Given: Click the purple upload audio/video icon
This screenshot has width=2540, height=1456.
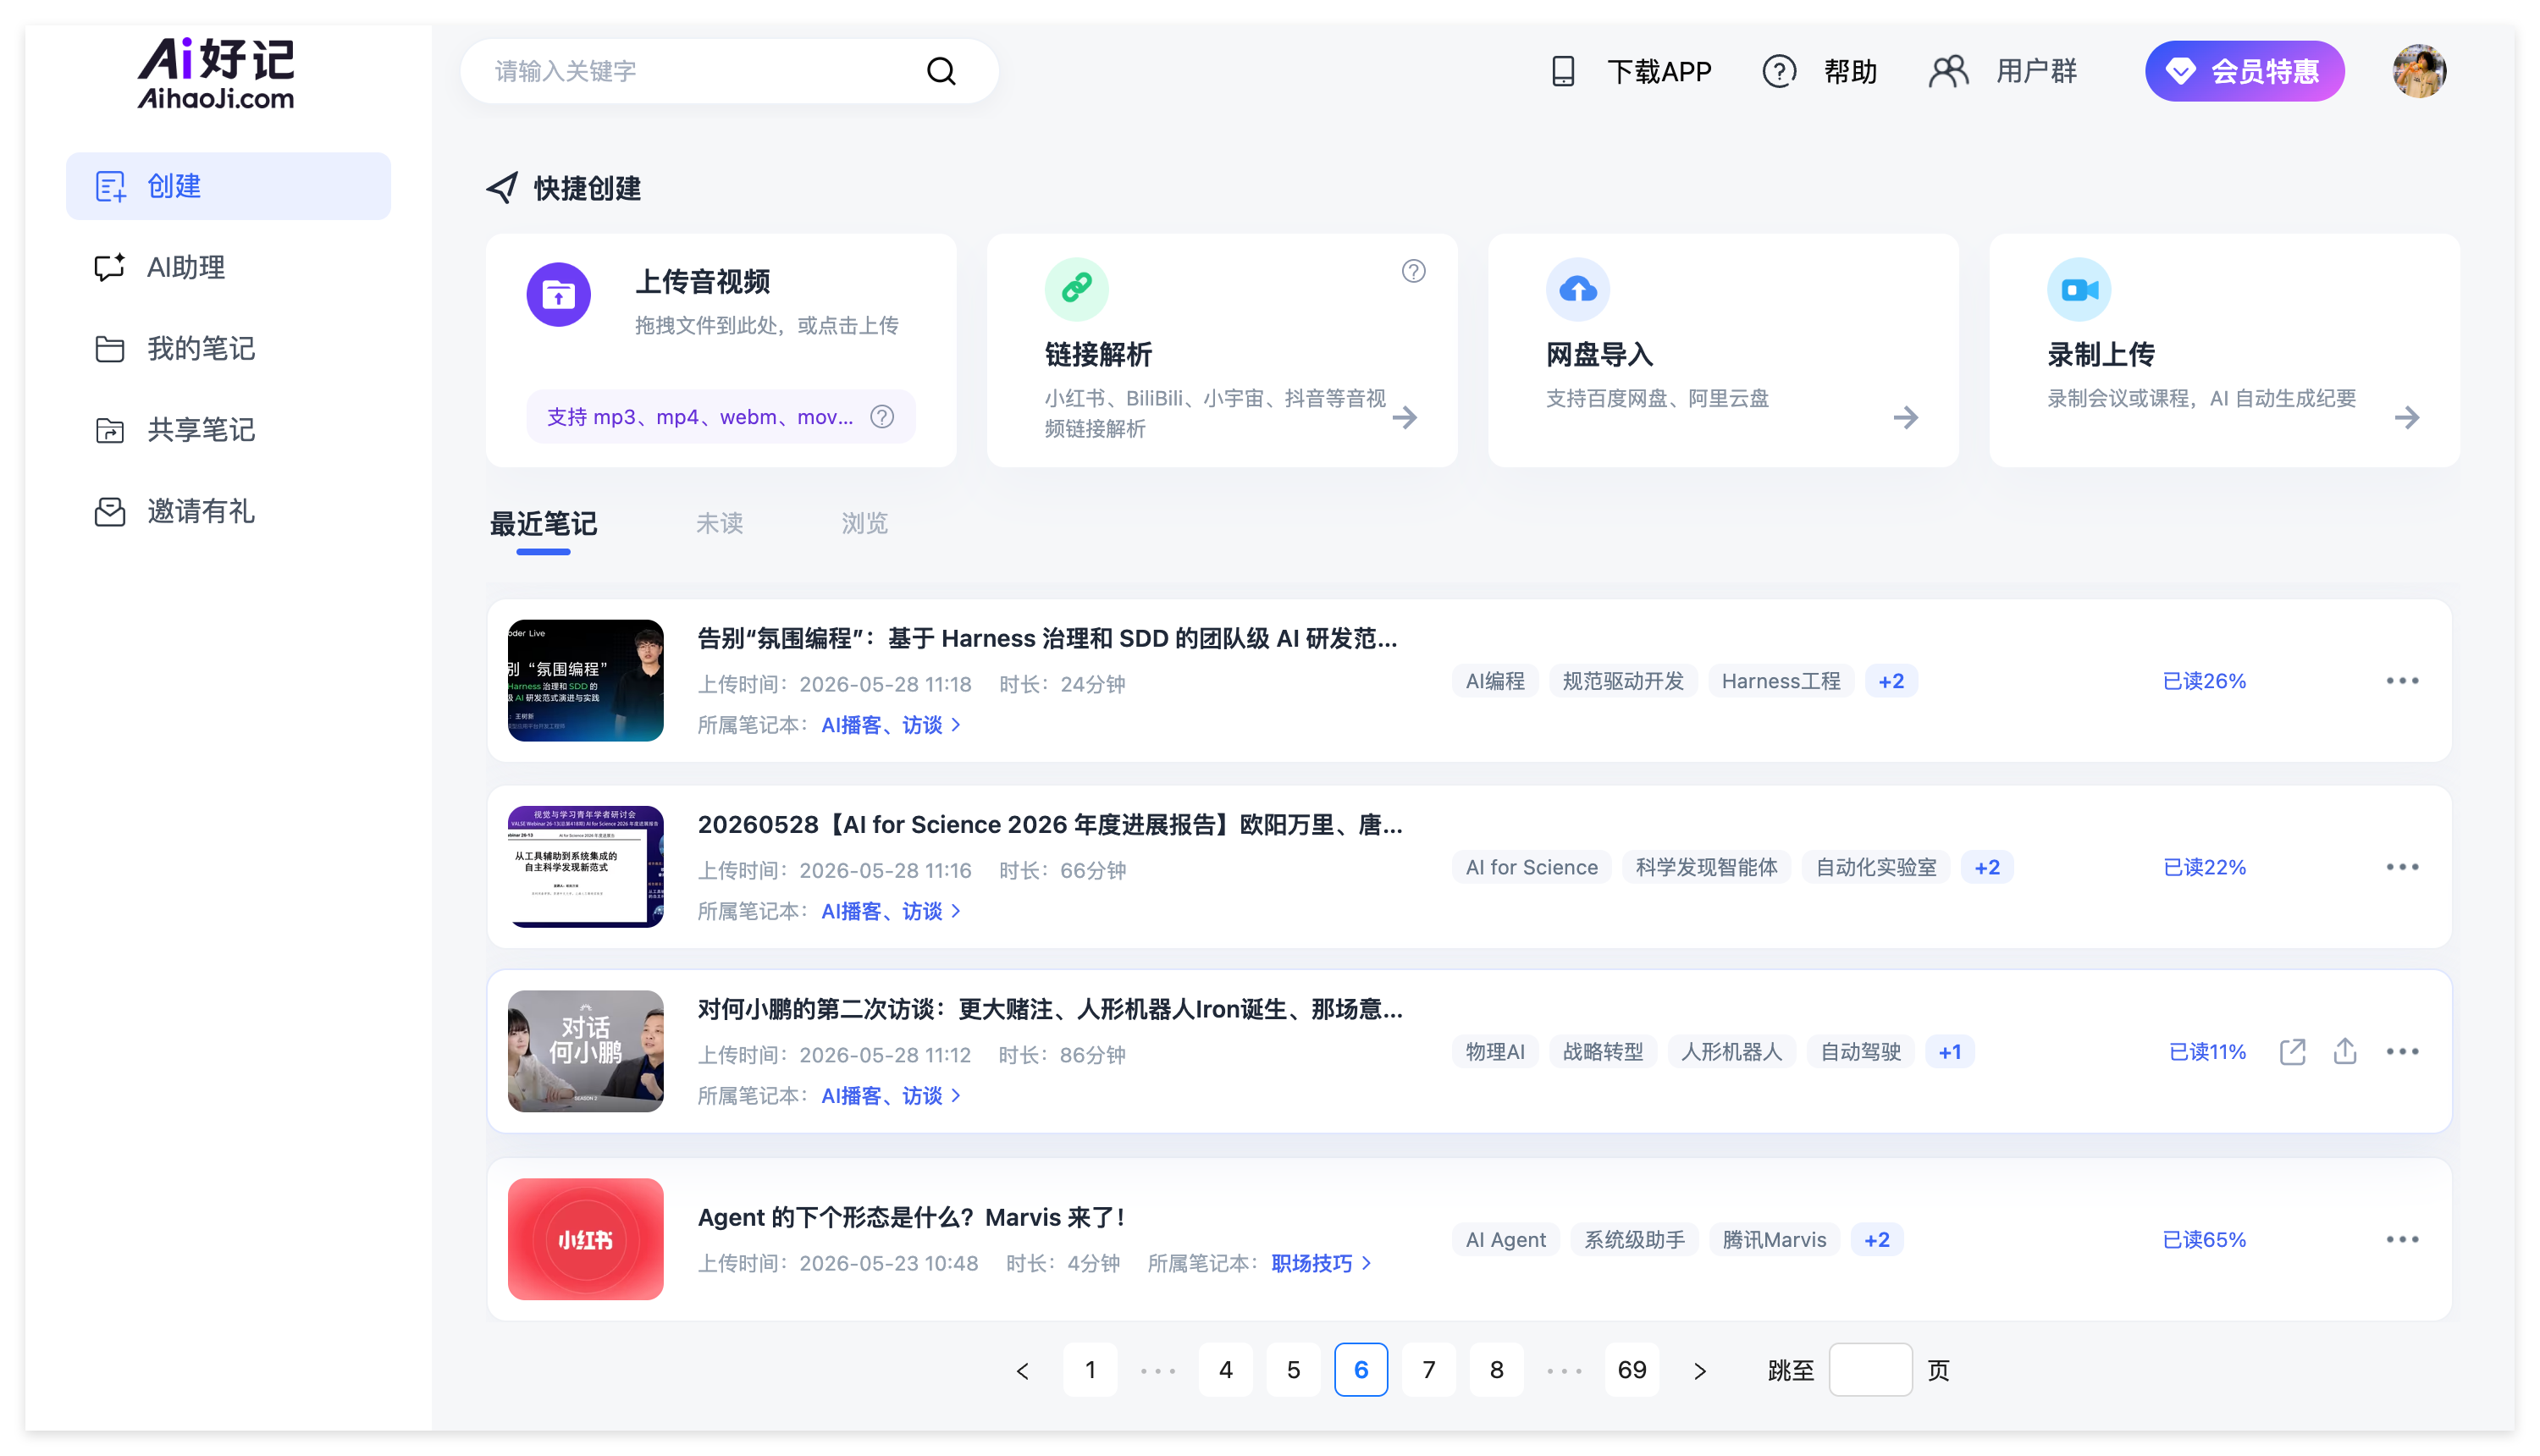Looking at the screenshot, I should 558,294.
